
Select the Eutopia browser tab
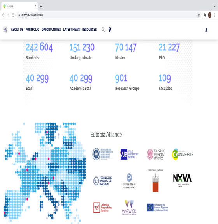point(19,6)
